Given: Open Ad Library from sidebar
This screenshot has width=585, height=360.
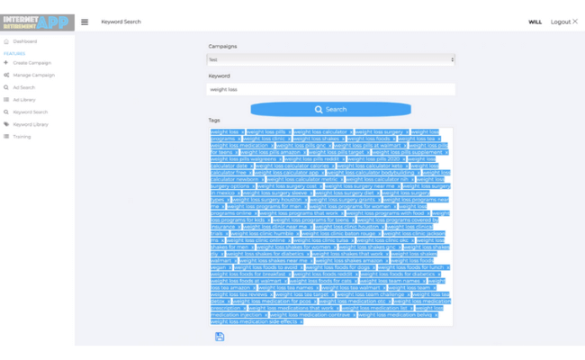Looking at the screenshot, I should 24,100.
